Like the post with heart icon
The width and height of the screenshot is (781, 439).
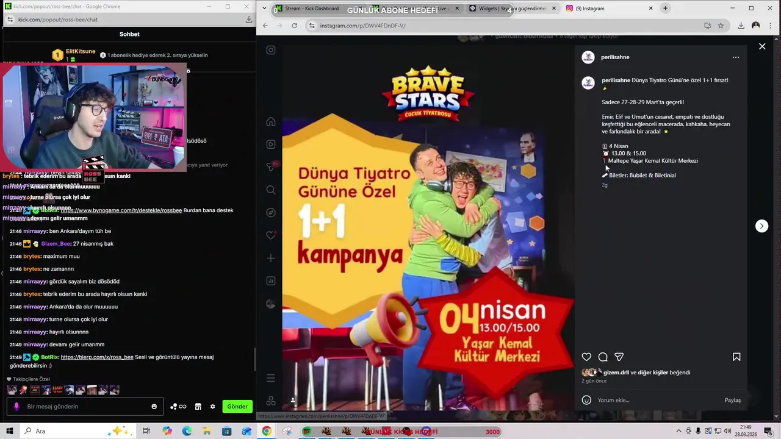point(586,357)
